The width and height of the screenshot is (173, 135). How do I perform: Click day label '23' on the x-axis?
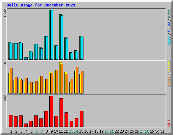[122, 131]
